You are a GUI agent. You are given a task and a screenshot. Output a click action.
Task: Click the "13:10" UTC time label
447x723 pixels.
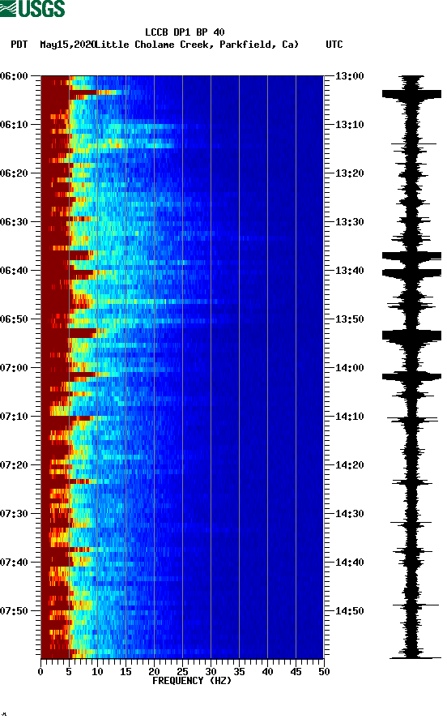tap(349, 125)
